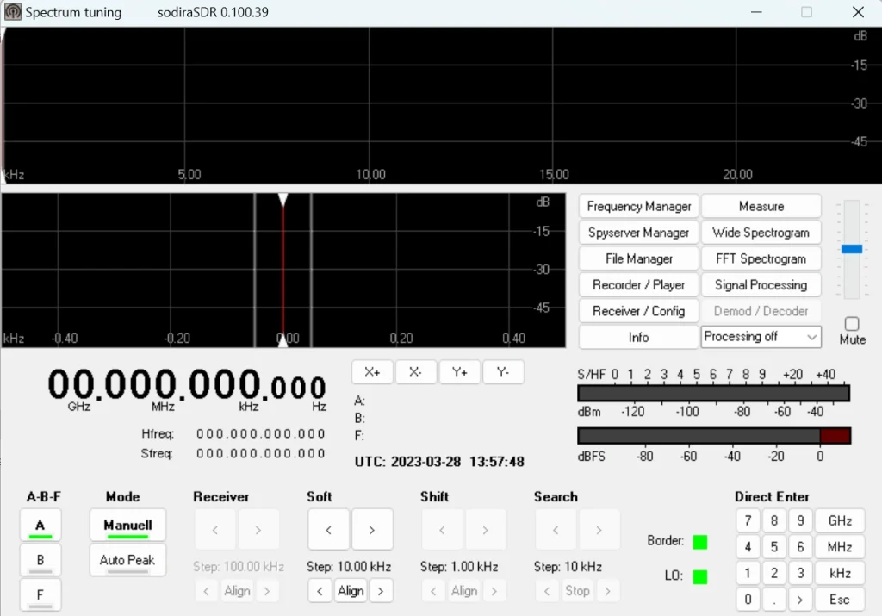Click Direct Enter digit 5
882x616 pixels.
(774, 547)
